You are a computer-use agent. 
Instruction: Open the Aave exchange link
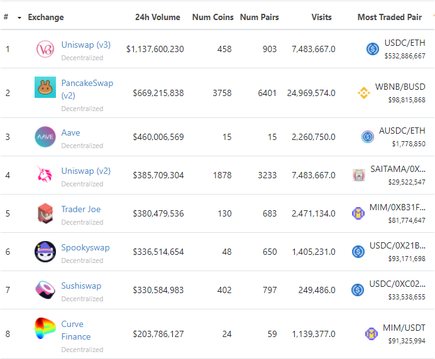pyautogui.click(x=71, y=132)
